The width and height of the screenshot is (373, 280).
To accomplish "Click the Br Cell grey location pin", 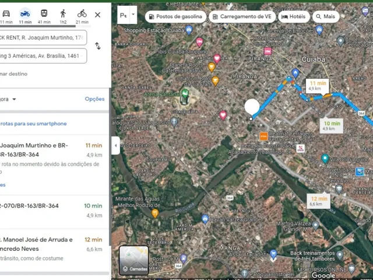I will coord(340,41).
